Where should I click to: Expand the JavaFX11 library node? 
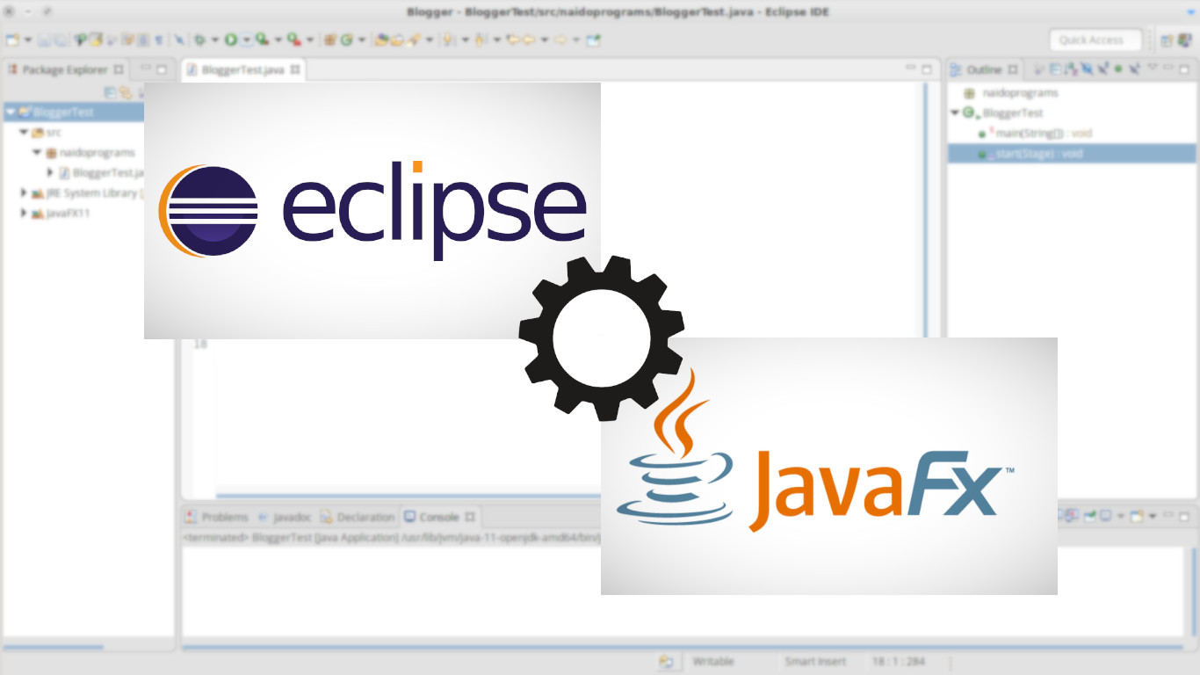click(x=24, y=213)
